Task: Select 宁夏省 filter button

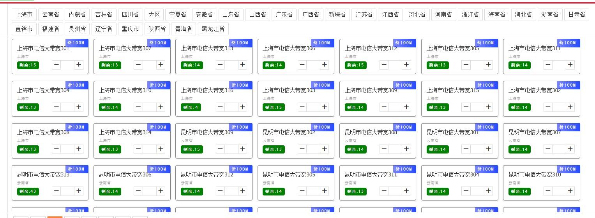Action: pos(178,15)
